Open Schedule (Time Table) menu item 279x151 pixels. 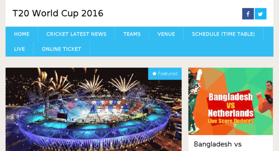[223, 34]
